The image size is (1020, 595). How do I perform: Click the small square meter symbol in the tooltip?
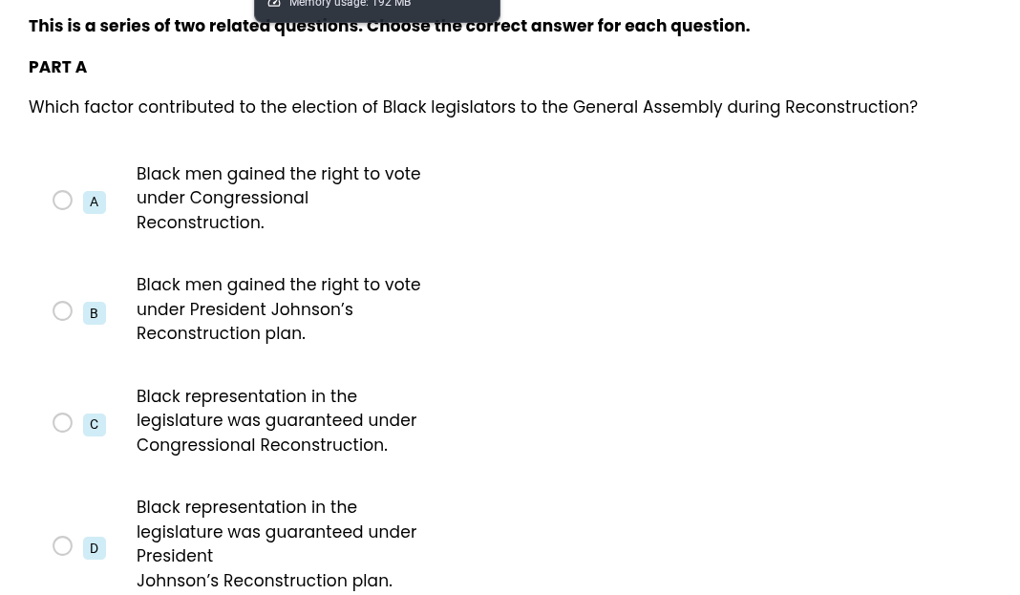click(274, 4)
